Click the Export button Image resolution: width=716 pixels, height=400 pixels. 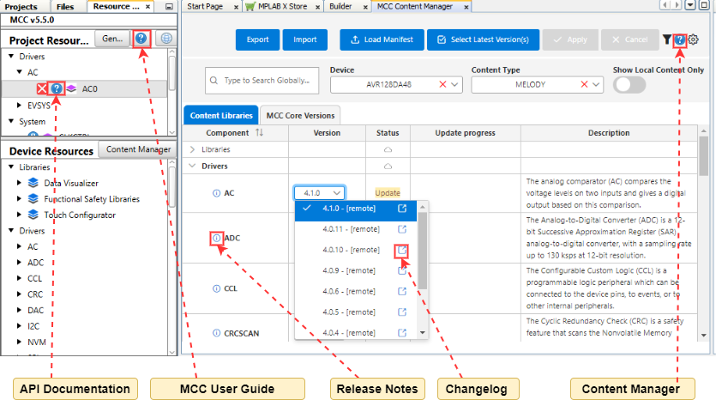(x=257, y=39)
